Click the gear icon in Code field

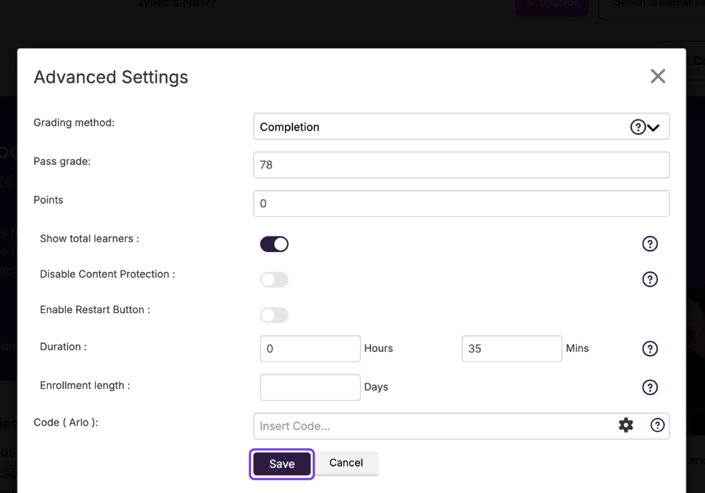tap(626, 425)
